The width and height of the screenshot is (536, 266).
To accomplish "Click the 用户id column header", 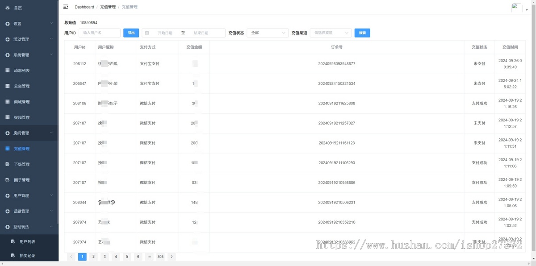I will (x=80, y=47).
